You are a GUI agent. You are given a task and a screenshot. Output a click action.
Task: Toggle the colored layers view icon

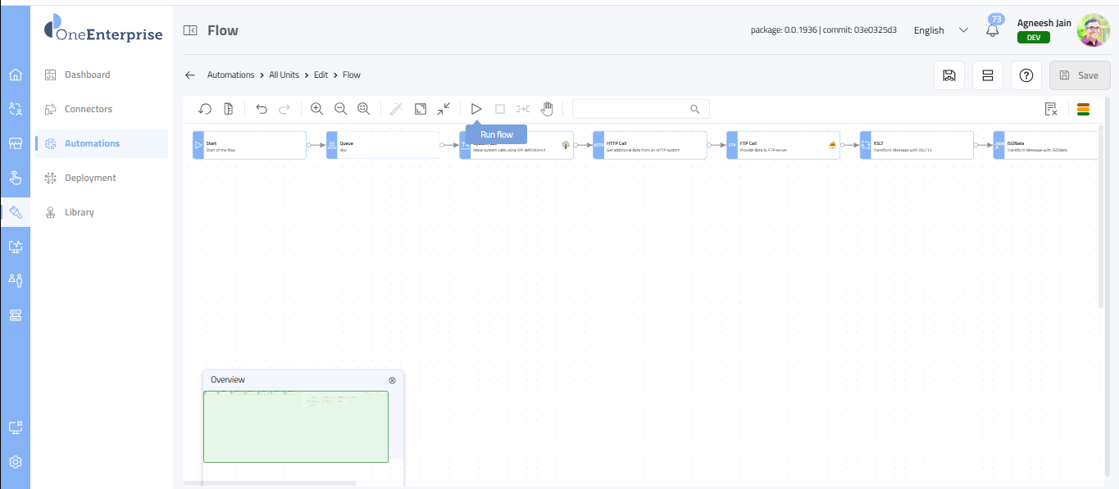click(x=1083, y=109)
